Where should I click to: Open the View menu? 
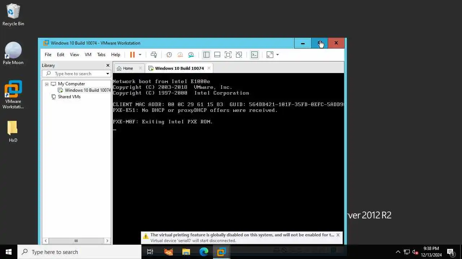pos(74,55)
